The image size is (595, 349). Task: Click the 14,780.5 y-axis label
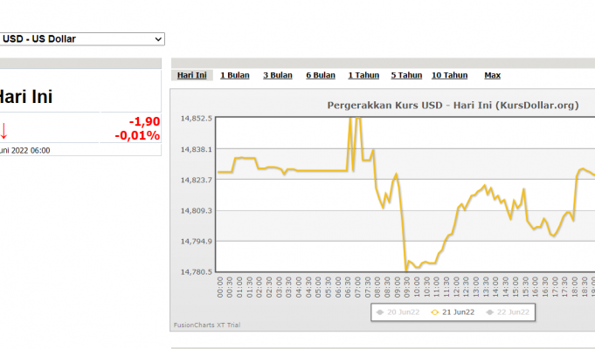(x=196, y=271)
